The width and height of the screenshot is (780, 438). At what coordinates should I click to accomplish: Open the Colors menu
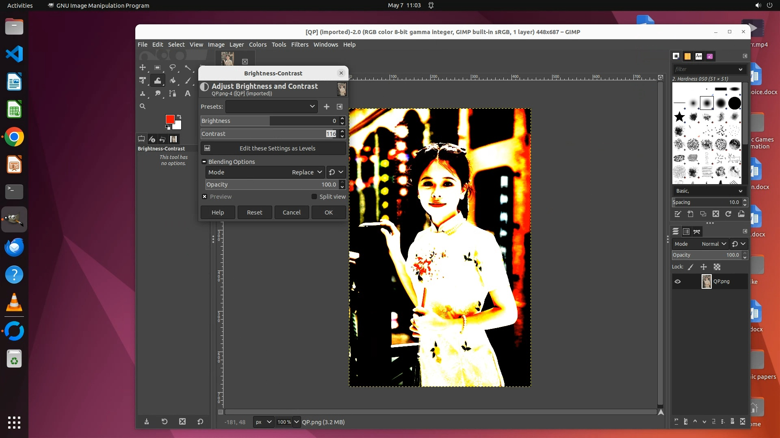pyautogui.click(x=258, y=45)
